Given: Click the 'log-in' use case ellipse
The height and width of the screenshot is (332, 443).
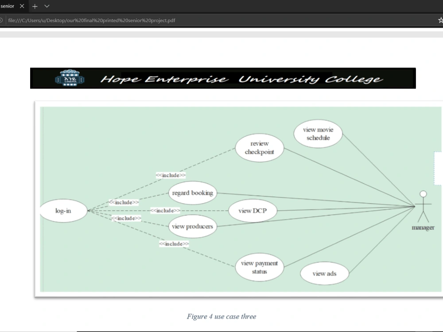Looking at the screenshot, I should click(63, 211).
